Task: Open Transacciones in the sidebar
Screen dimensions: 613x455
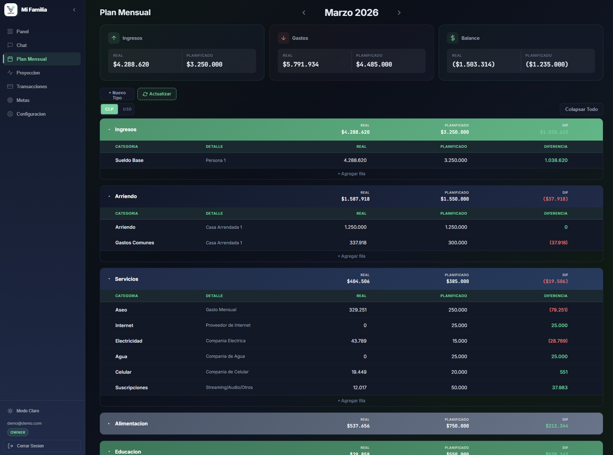Action: (42, 86)
